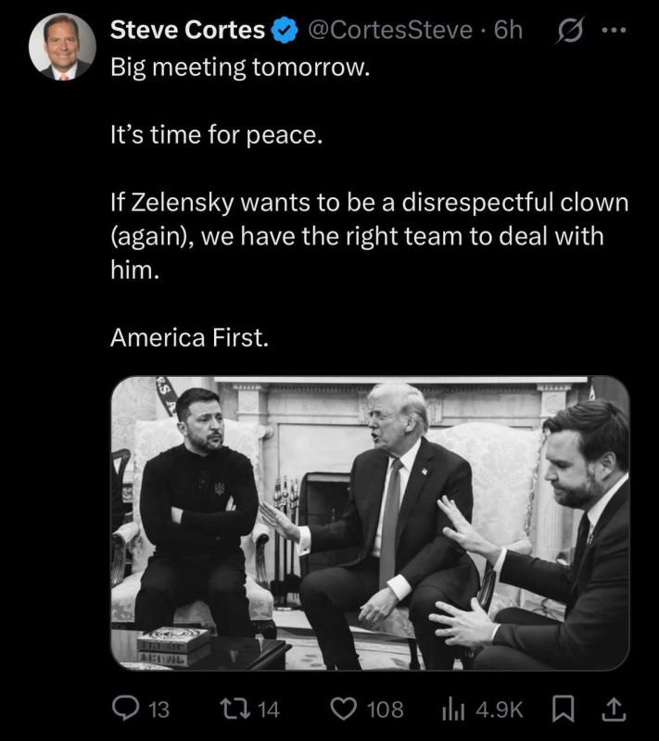The height and width of the screenshot is (741, 659).
Task: Click the repost arrows icon
Action: tap(233, 710)
